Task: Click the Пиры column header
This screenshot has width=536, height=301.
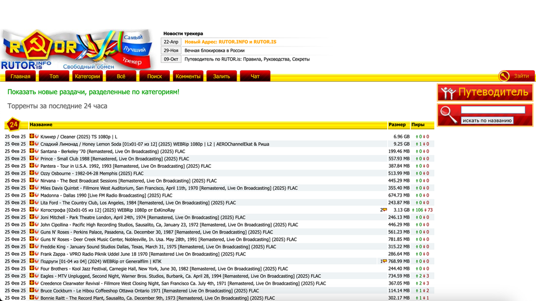Action: (x=418, y=125)
